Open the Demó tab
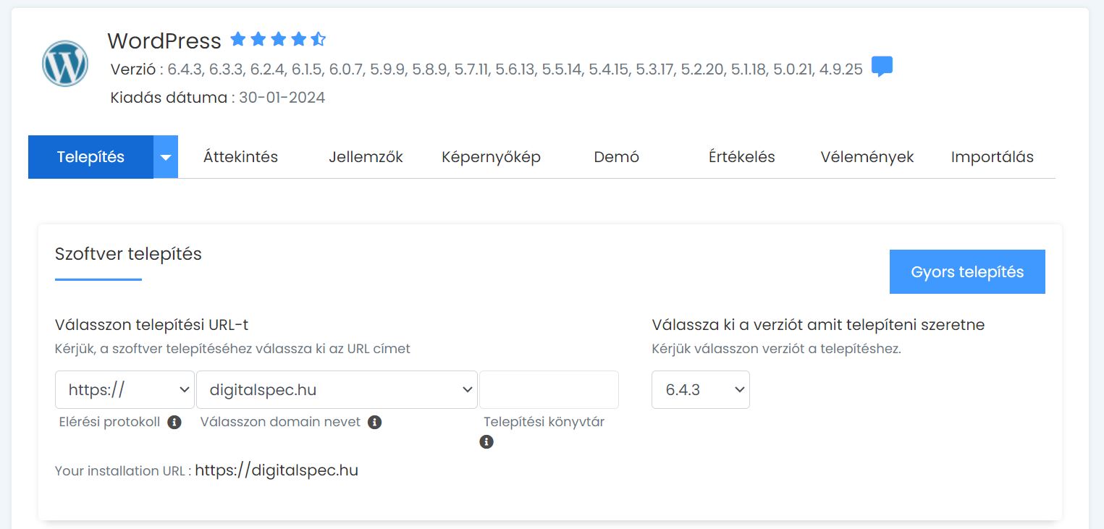The image size is (1104, 529). pyautogui.click(x=616, y=157)
